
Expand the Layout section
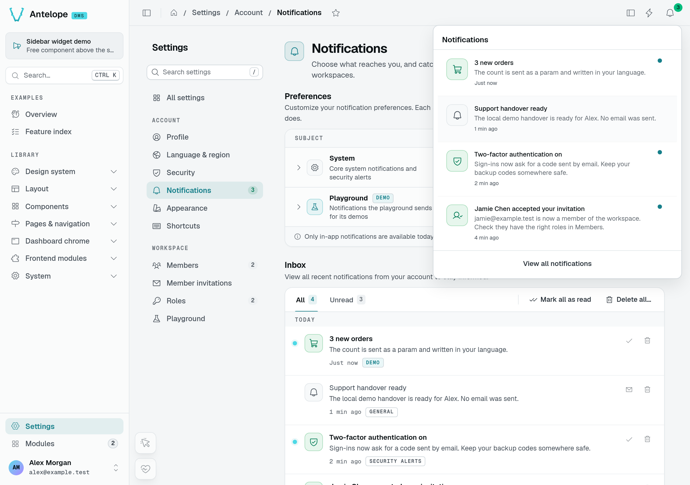[64, 189]
